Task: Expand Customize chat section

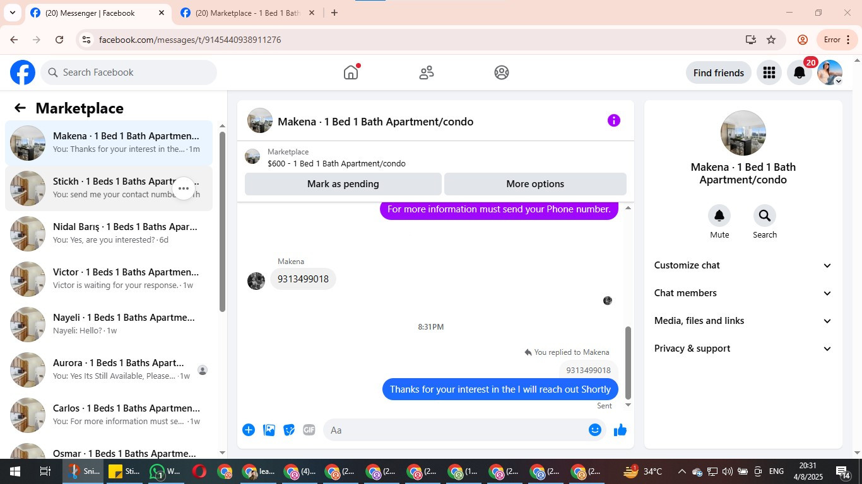Action: [743, 265]
